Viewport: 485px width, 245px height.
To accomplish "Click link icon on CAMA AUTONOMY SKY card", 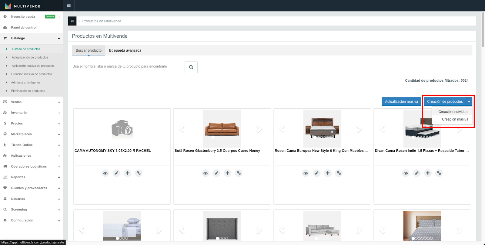I will point(139,173).
